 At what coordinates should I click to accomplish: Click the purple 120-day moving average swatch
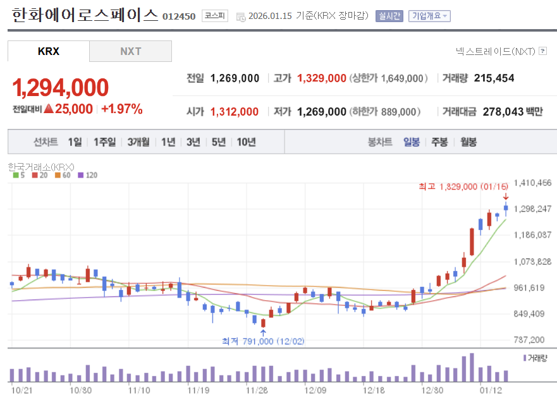pyautogui.click(x=81, y=175)
